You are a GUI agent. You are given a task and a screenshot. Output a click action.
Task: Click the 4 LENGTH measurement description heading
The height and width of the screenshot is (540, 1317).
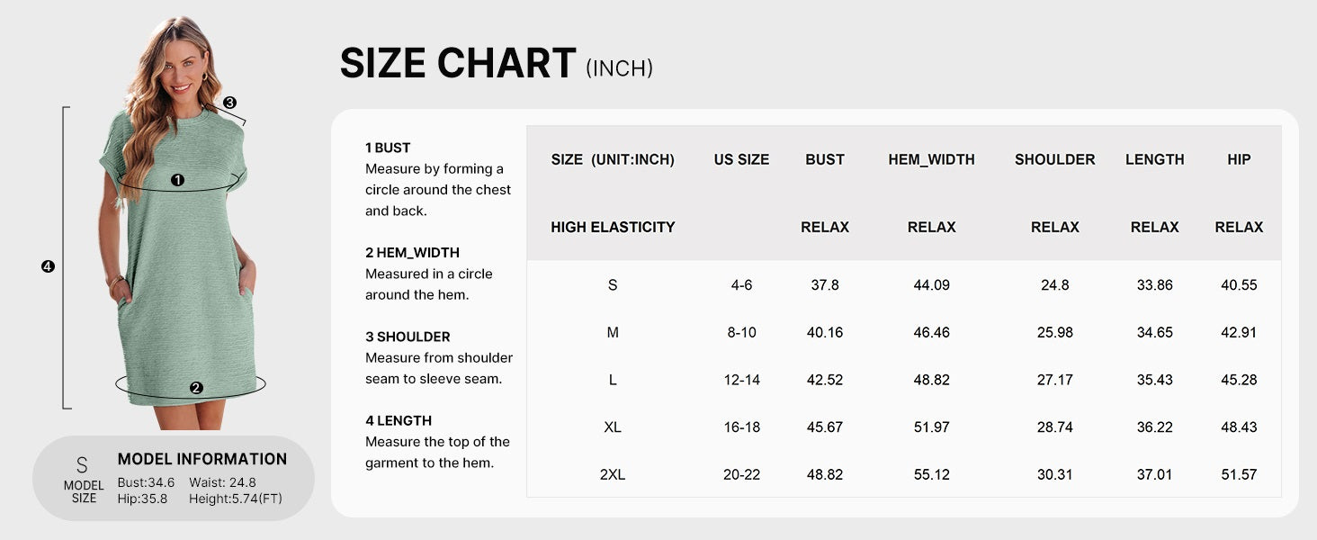(x=399, y=420)
